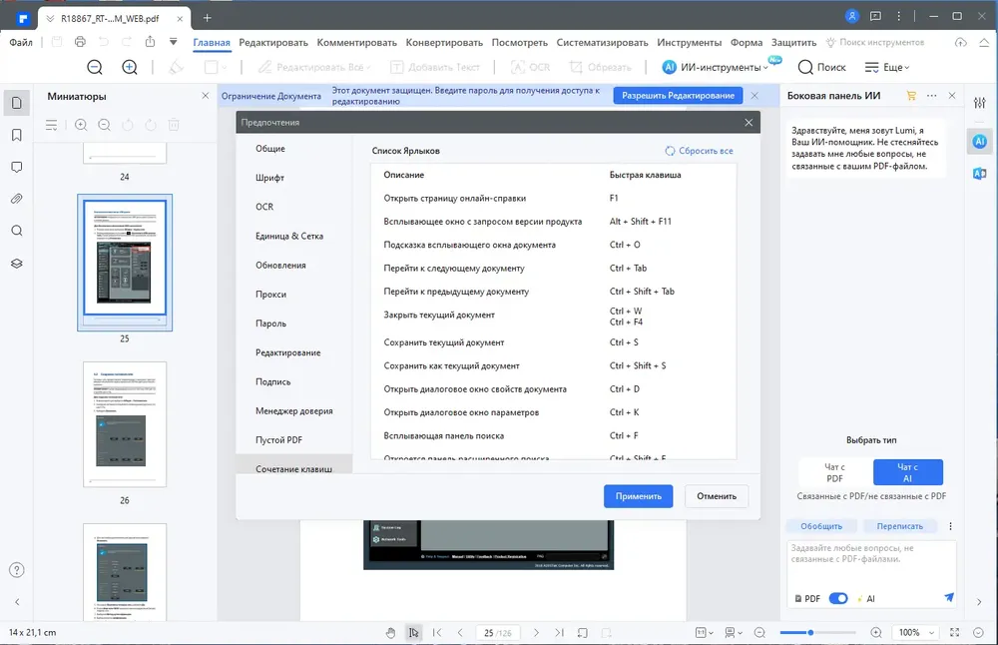
Task: Open the Bookmarks panel icon in the left sidebar
Action: pos(17,135)
